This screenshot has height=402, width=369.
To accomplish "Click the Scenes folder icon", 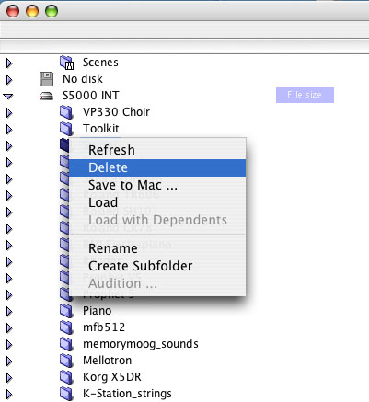I will pyautogui.click(x=66, y=63).
